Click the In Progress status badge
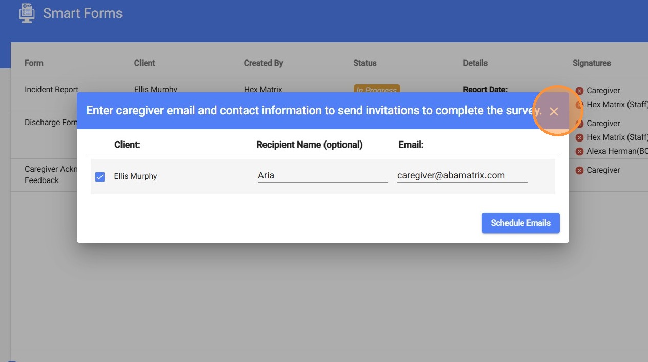 point(377,89)
